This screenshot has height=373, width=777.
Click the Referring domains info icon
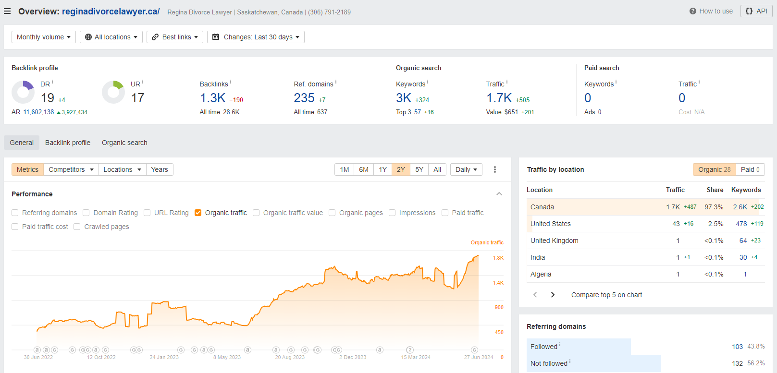336,82
